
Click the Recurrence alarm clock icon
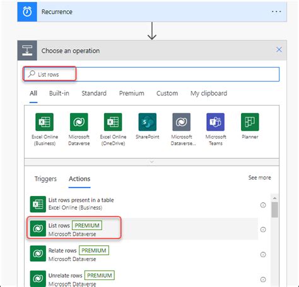27,12
